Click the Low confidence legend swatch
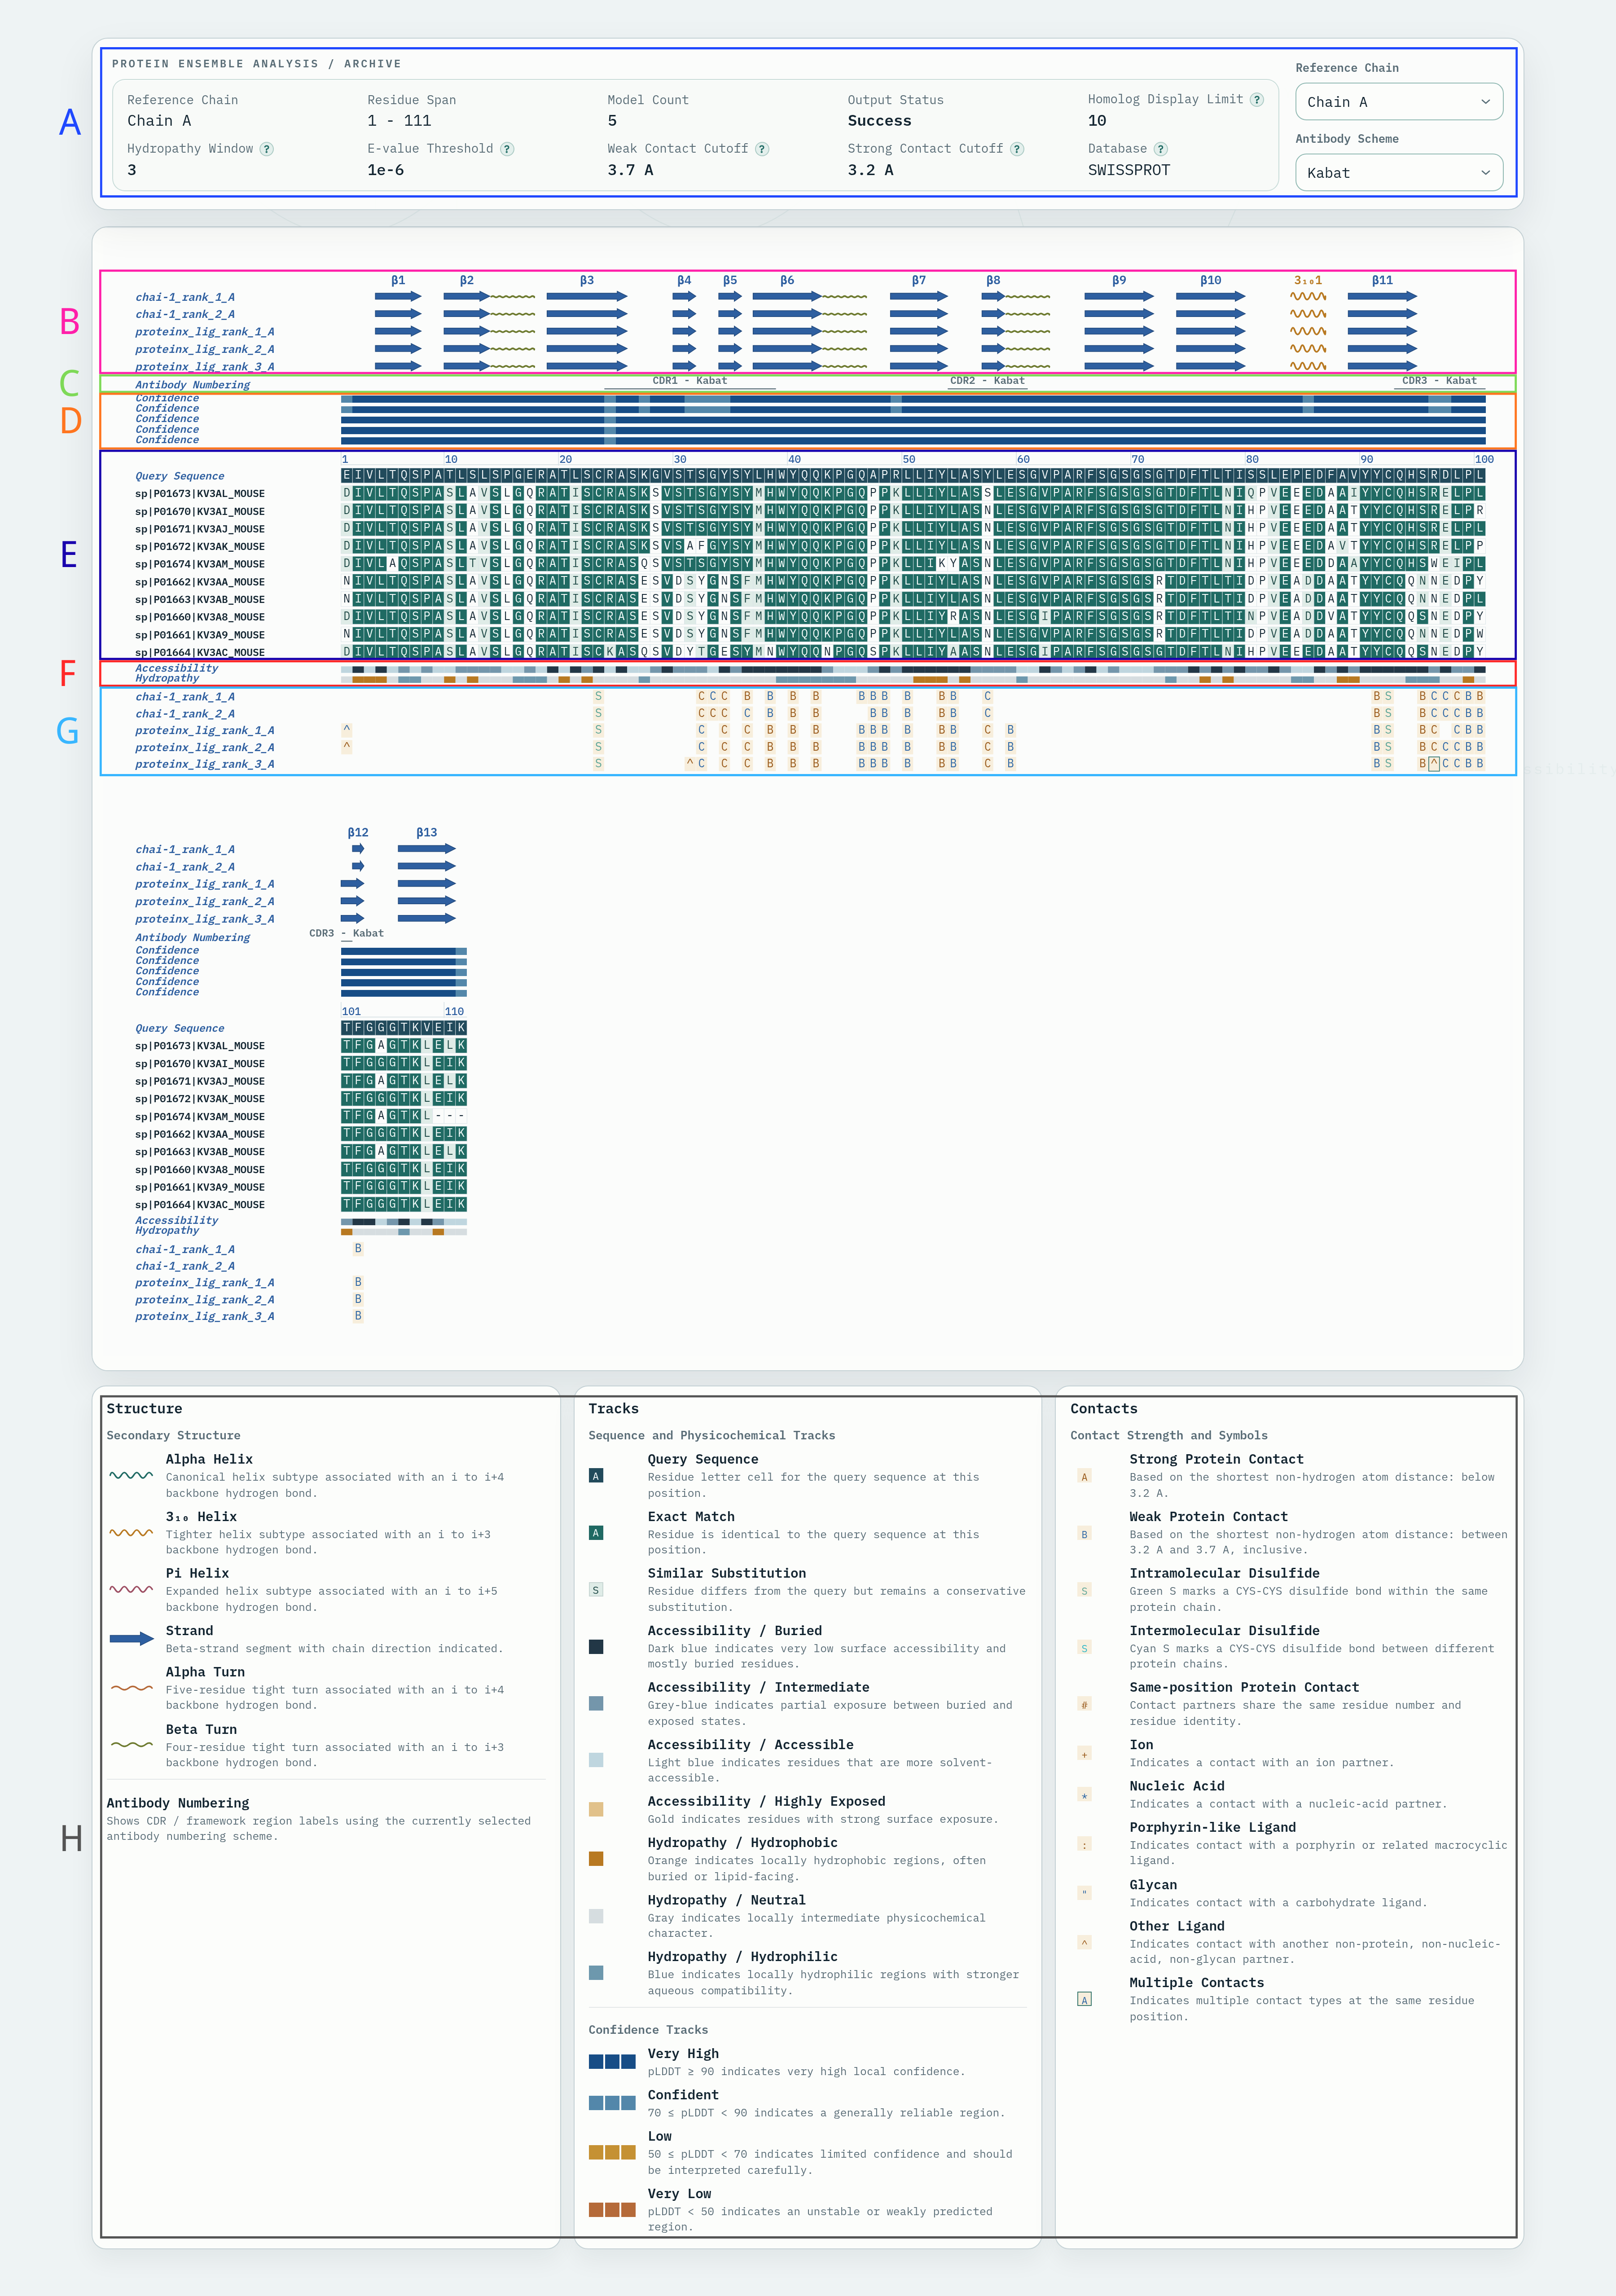Image resolution: width=1616 pixels, height=2296 pixels. pyautogui.click(x=612, y=2151)
